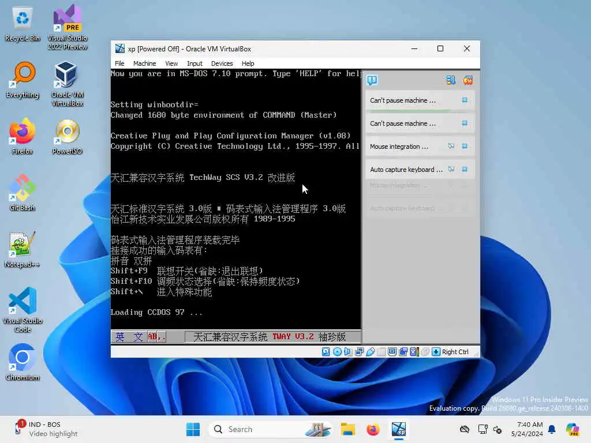Open the View menu

pos(171,63)
